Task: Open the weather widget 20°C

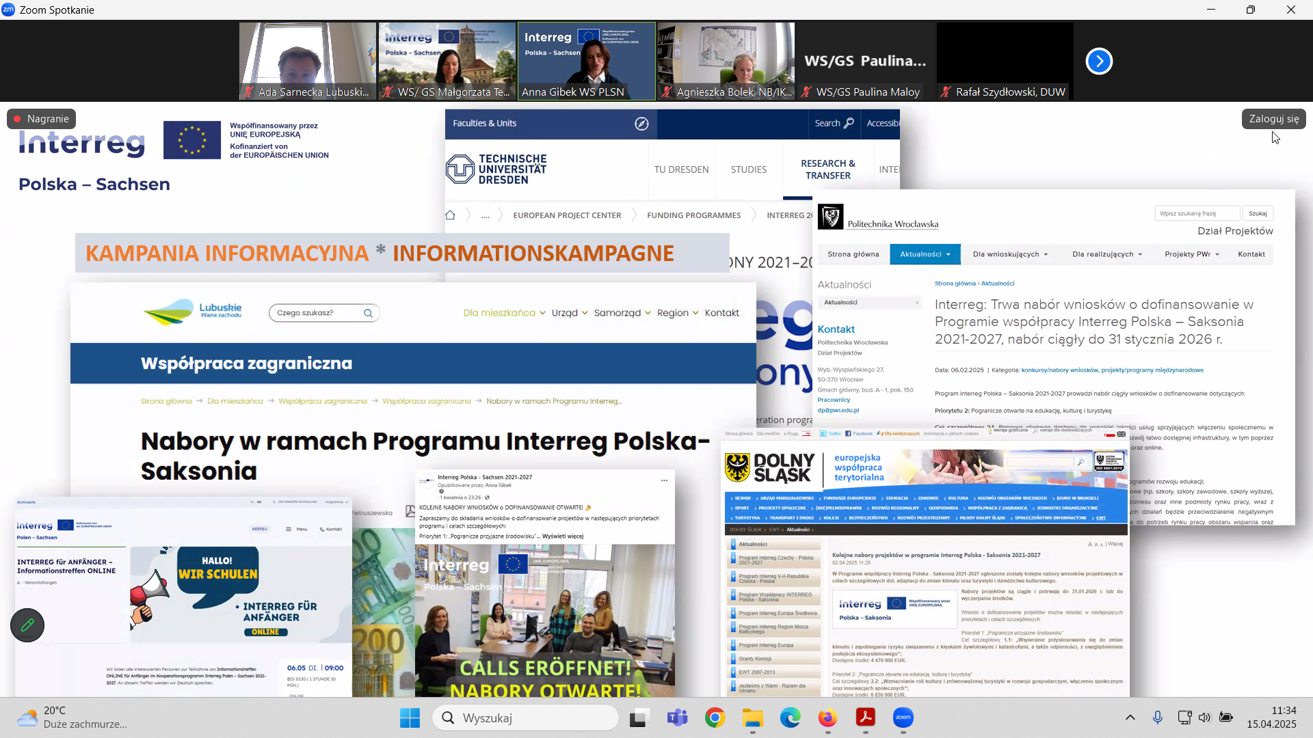Action: coord(72,717)
